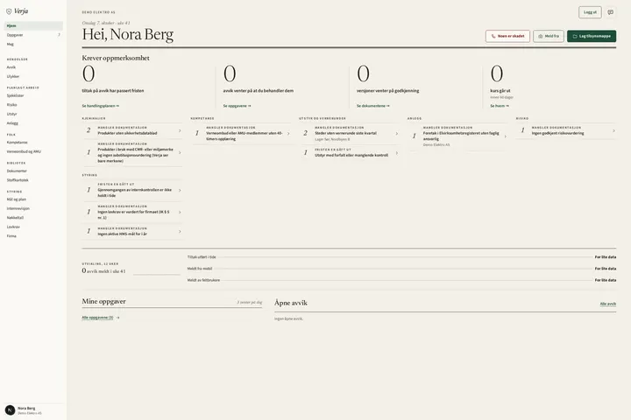Screen dimensions: 631x420
Task: Select Stoffkartotek in the sidebar
Action: tap(18, 180)
